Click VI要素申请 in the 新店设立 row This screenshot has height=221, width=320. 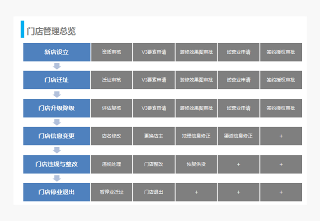click(x=154, y=52)
